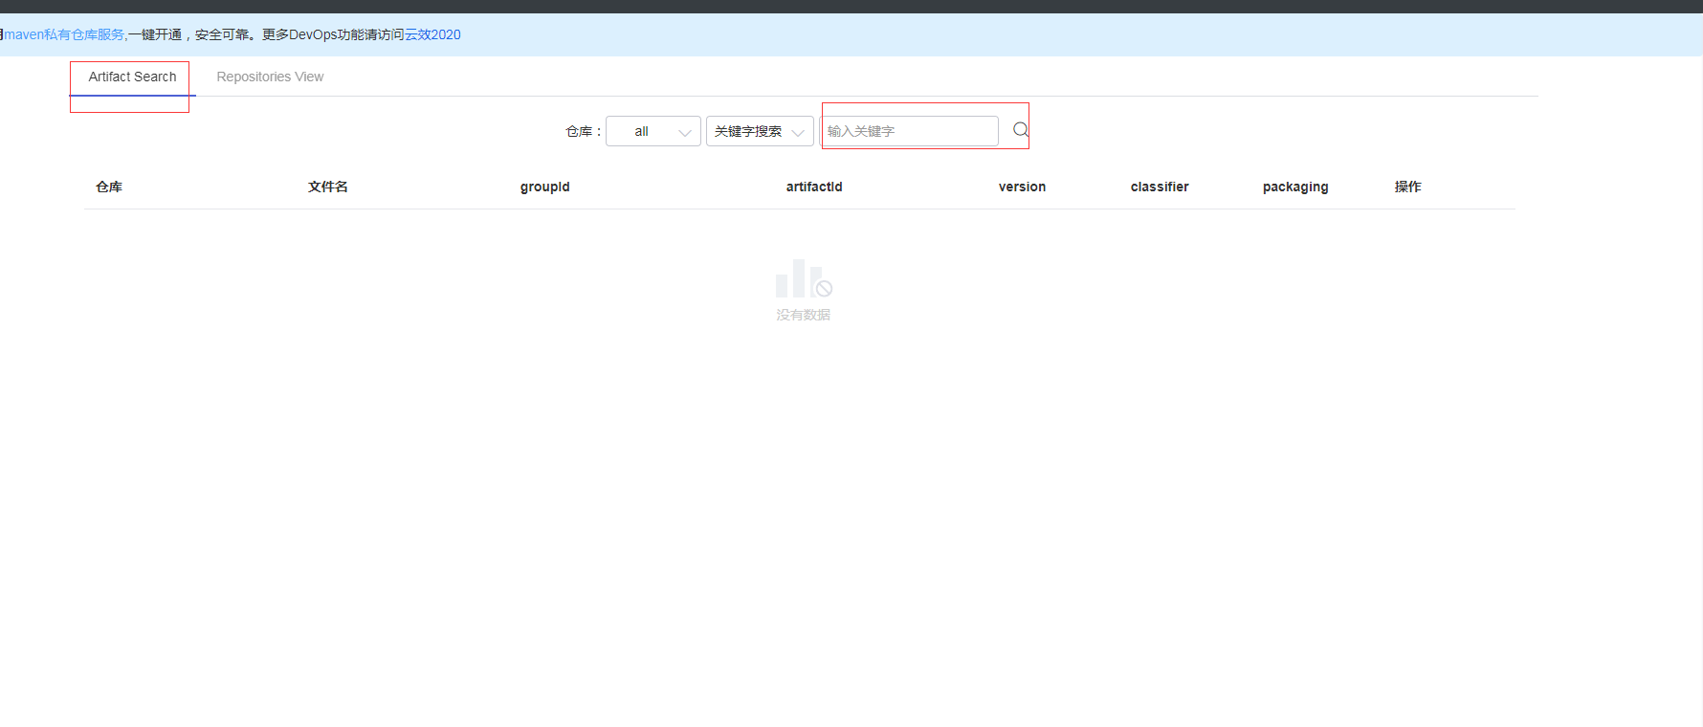
Task: Click the classifier column header
Action: pyautogui.click(x=1160, y=187)
